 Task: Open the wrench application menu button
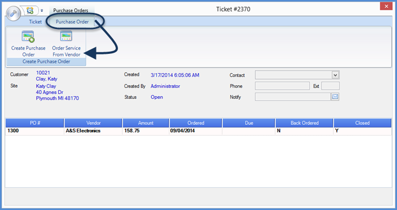pyautogui.click(x=13, y=13)
